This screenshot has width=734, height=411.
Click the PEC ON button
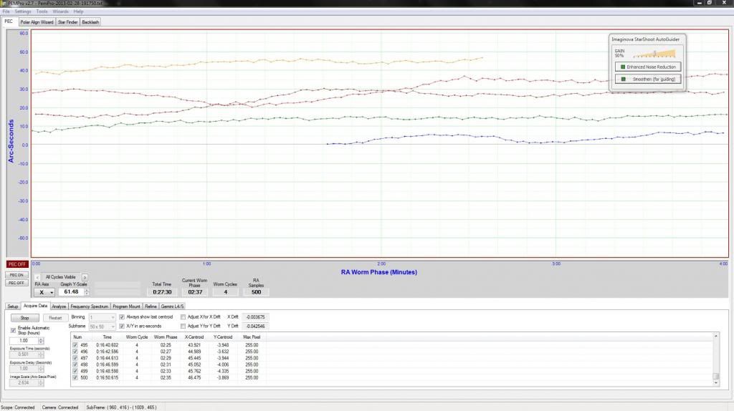(17, 275)
